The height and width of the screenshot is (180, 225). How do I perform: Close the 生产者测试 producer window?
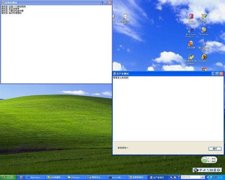pos(222,74)
